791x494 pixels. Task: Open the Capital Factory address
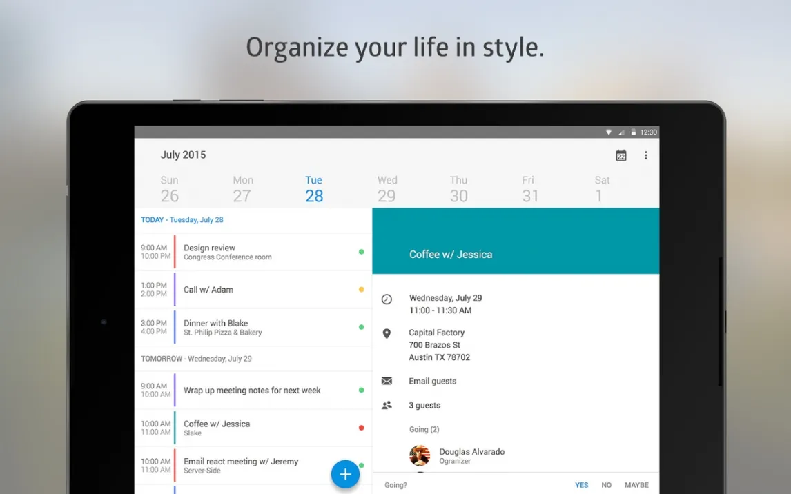click(x=439, y=345)
